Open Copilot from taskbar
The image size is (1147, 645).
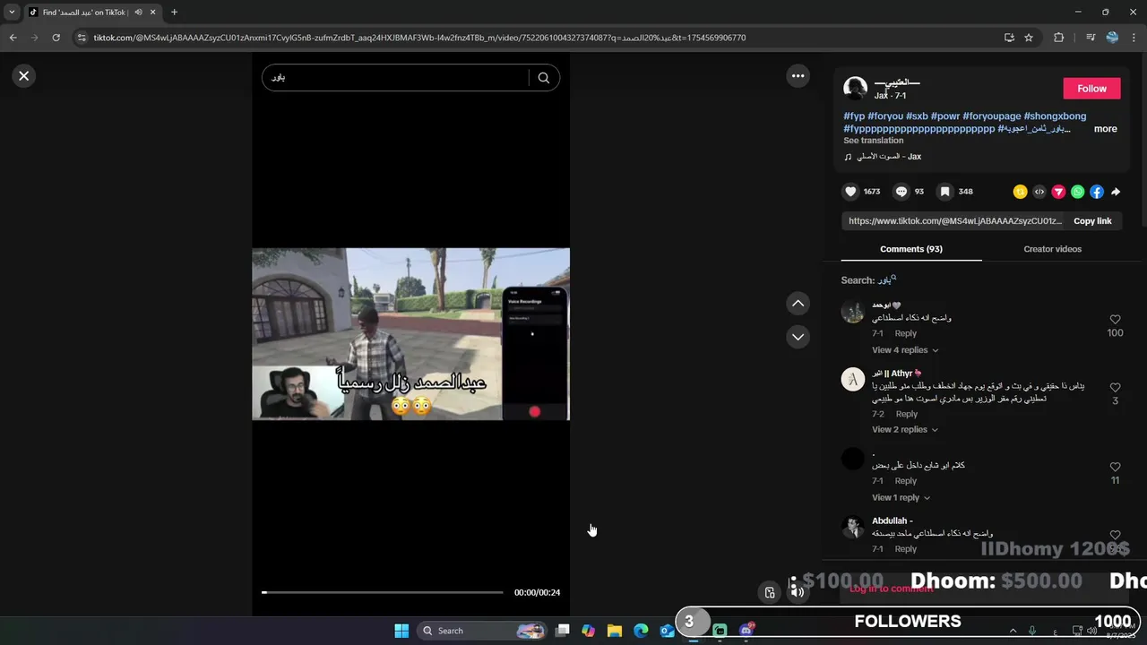click(588, 631)
